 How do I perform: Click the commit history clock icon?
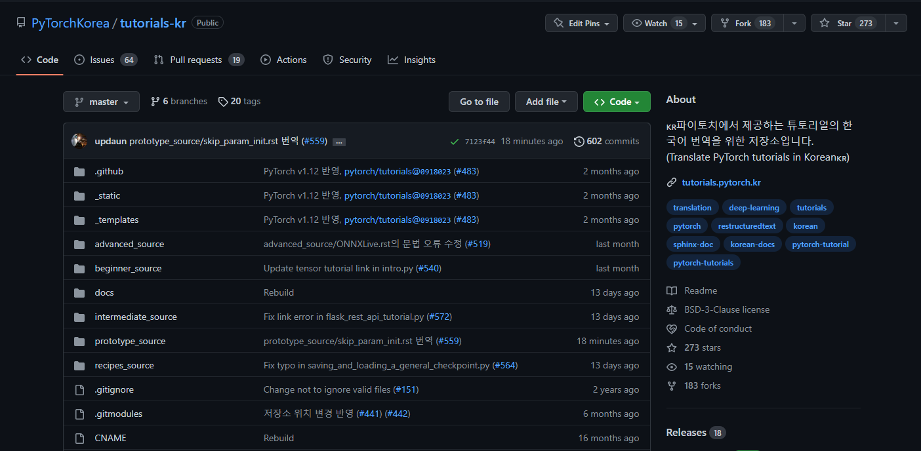tap(579, 141)
